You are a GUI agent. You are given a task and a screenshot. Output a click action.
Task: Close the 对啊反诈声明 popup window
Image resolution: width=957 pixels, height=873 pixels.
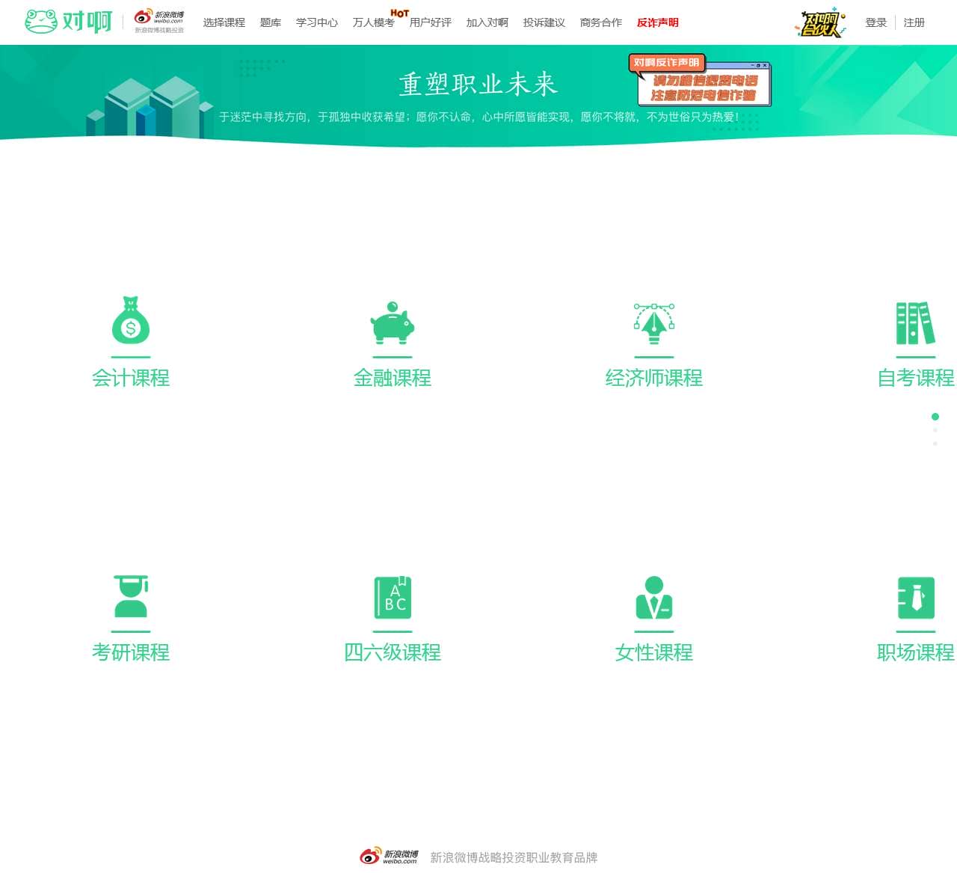click(x=764, y=65)
